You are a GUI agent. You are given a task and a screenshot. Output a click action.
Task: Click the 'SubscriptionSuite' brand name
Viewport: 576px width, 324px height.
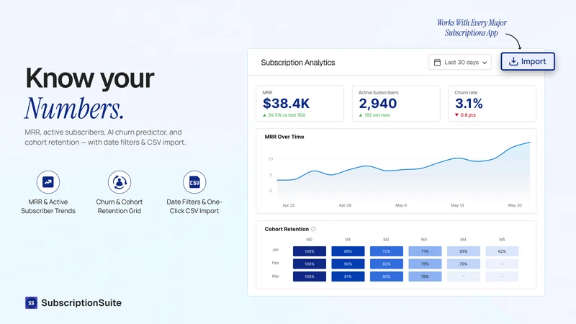pyautogui.click(x=81, y=302)
